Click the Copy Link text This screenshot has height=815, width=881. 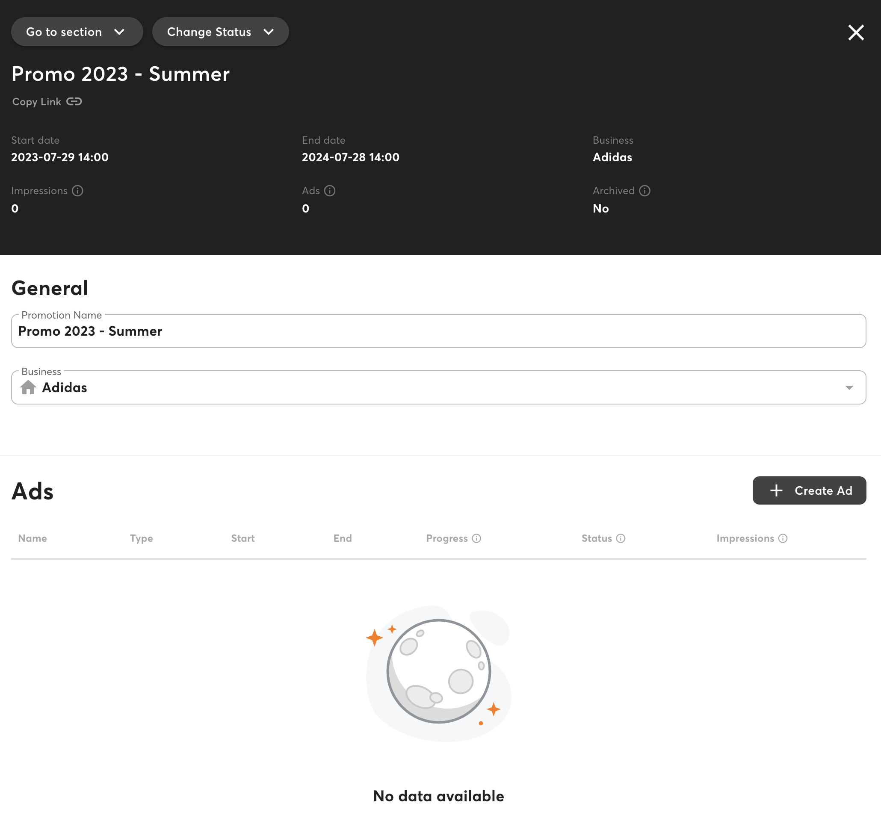pos(37,101)
